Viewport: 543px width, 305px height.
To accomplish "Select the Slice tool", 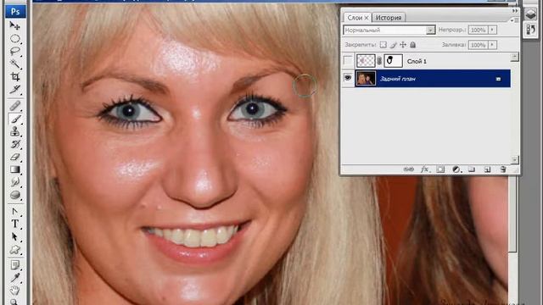I will click(x=15, y=90).
